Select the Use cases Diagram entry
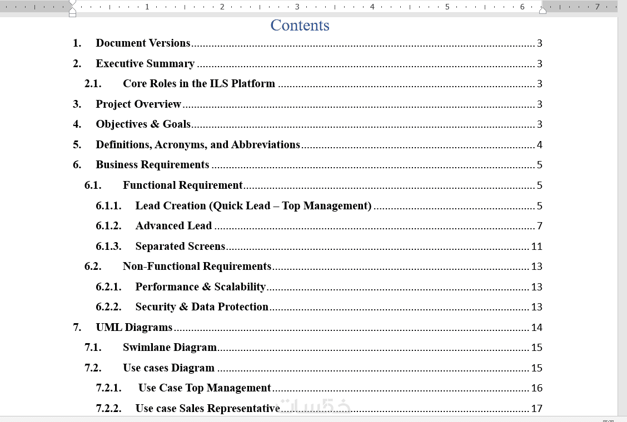 [313, 368]
